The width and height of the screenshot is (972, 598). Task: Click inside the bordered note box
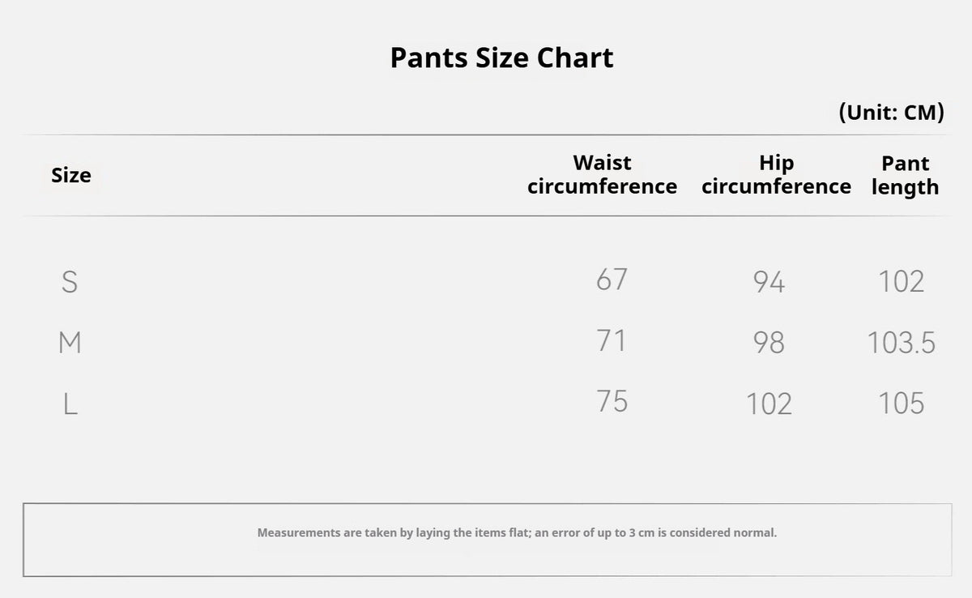(x=488, y=540)
